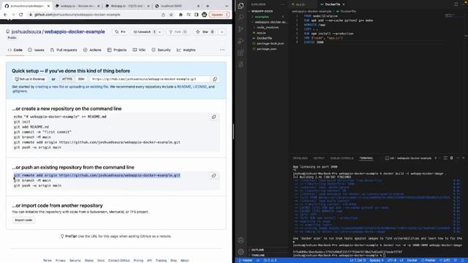Viewport: 468px width, 263px height.
Task: Open package.json in the explorer
Action: pyautogui.click(x=266, y=49)
